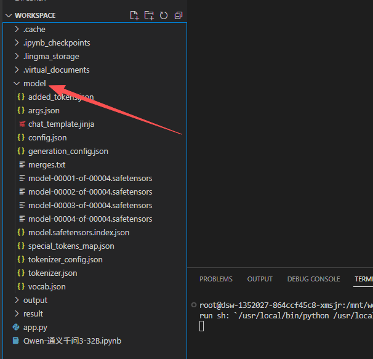Click the terminal prompt status circle
The height and width of the screenshot is (359, 373).
[x=194, y=305]
